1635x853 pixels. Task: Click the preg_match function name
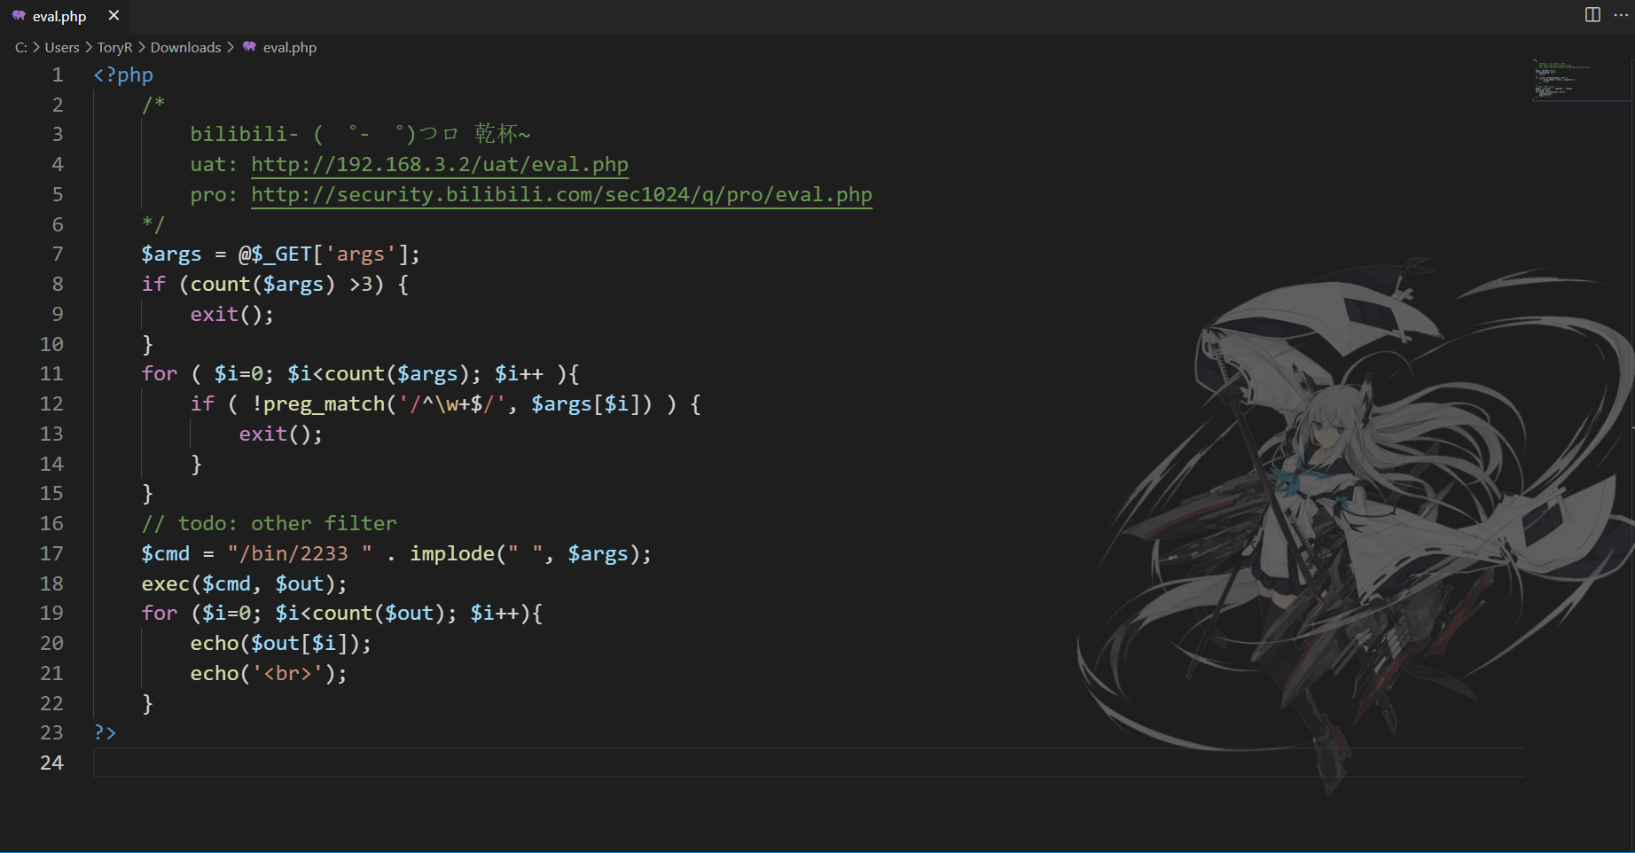(x=324, y=404)
